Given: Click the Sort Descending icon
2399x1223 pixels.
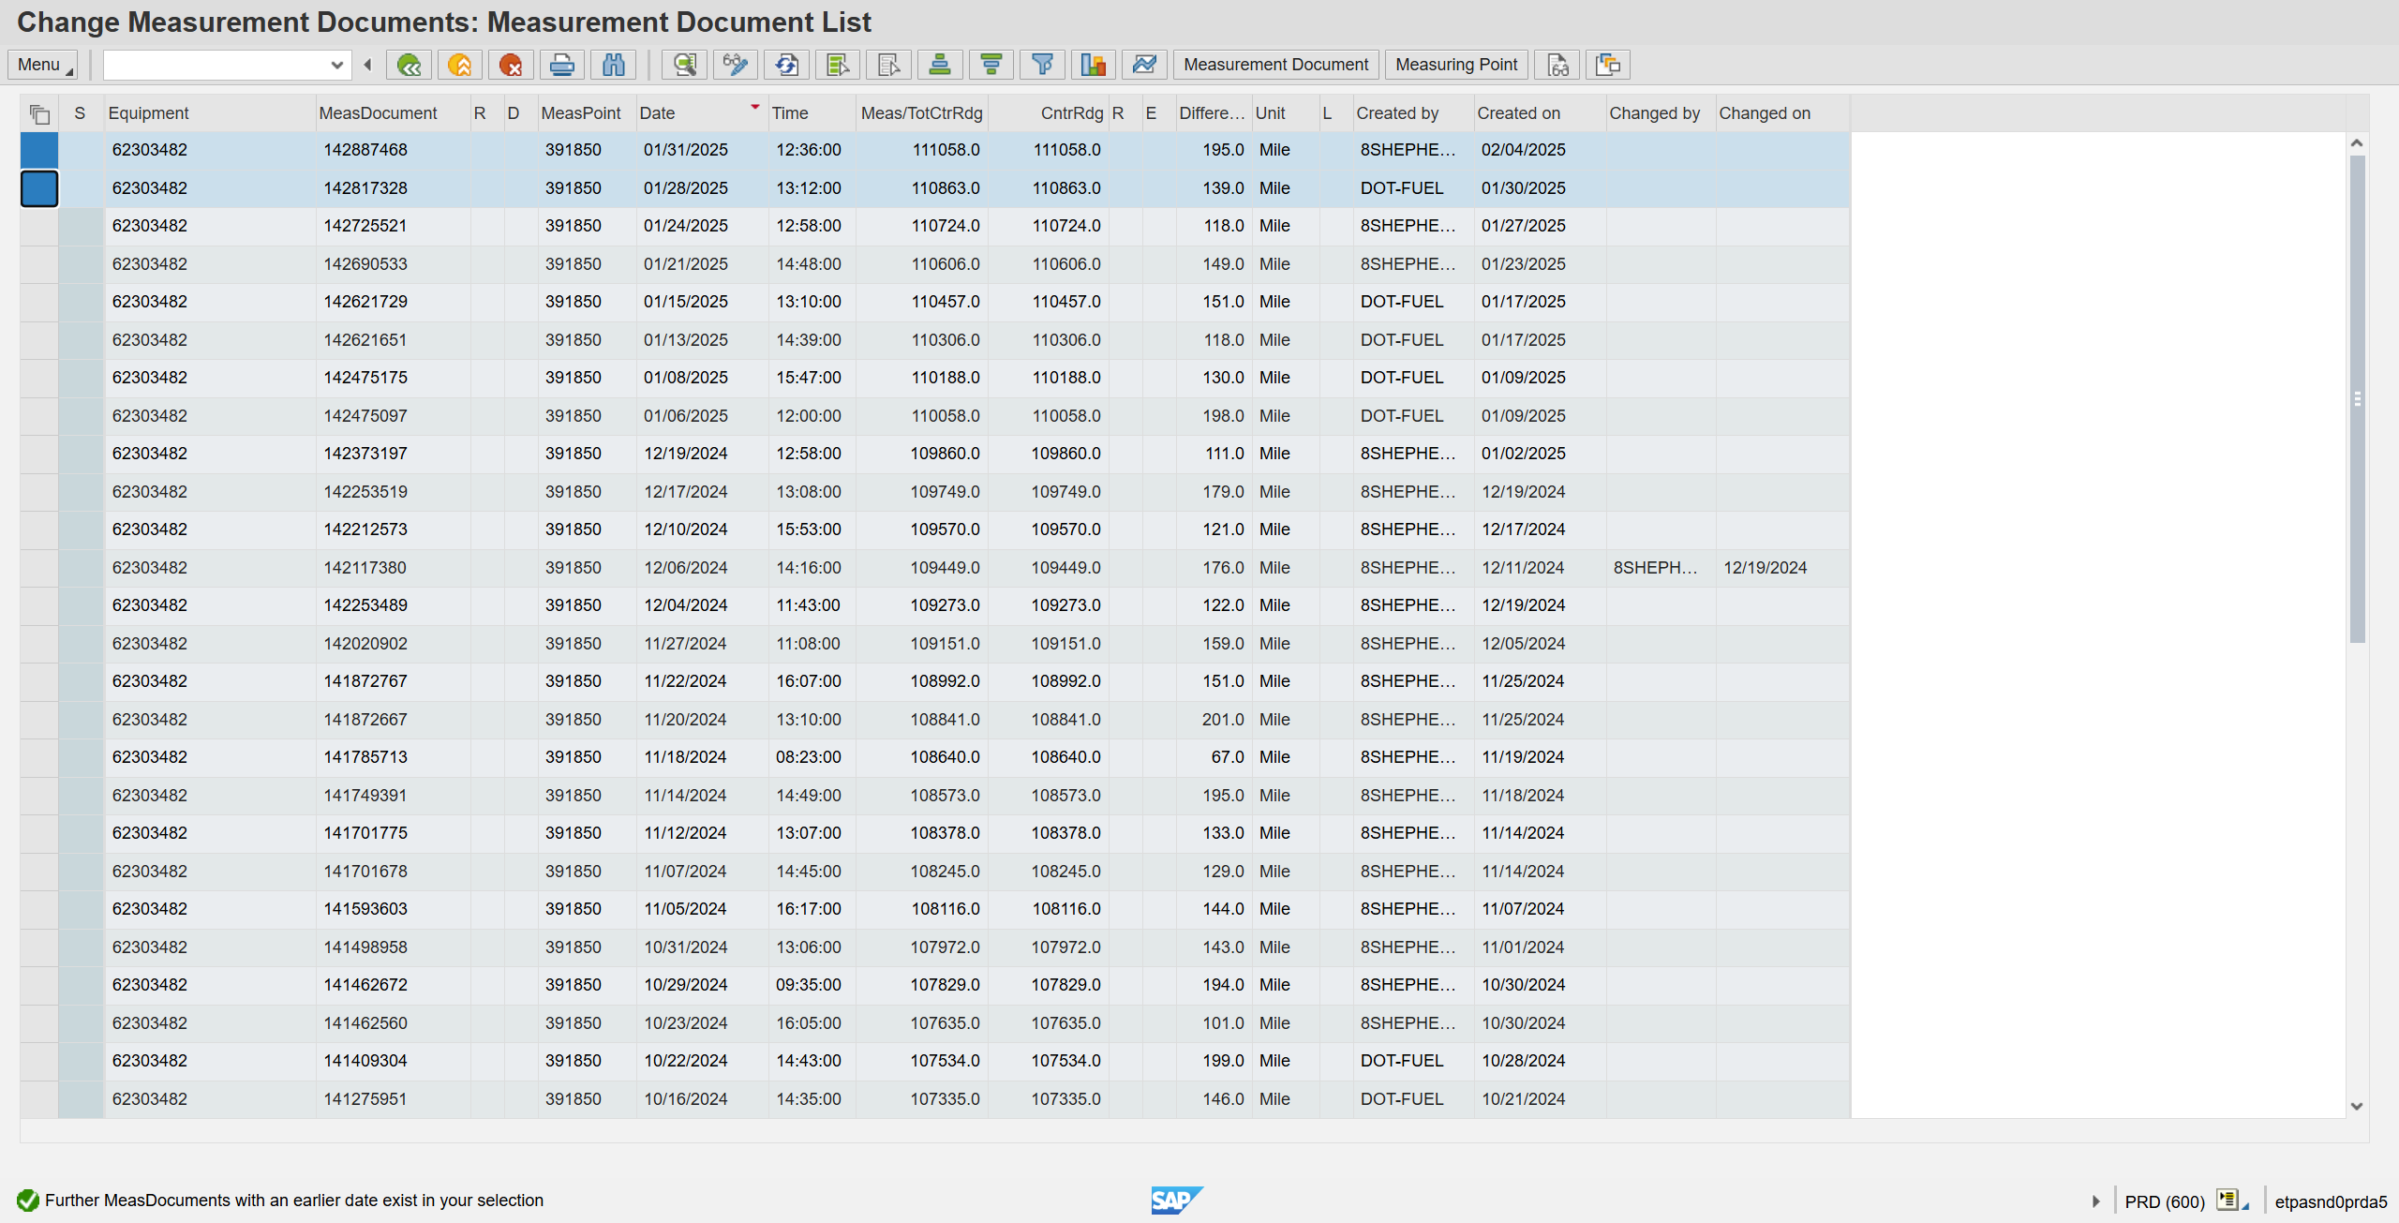Looking at the screenshot, I should [x=991, y=65].
